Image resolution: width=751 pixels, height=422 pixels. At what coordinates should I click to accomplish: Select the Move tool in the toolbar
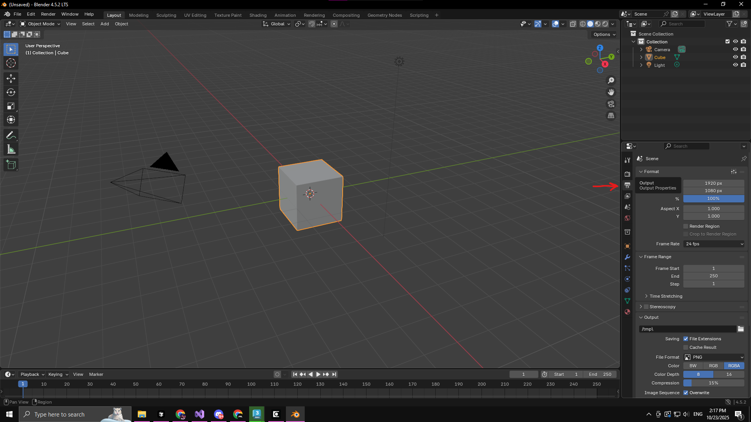click(x=11, y=79)
